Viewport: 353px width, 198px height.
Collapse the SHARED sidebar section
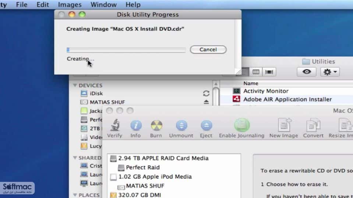point(75,158)
